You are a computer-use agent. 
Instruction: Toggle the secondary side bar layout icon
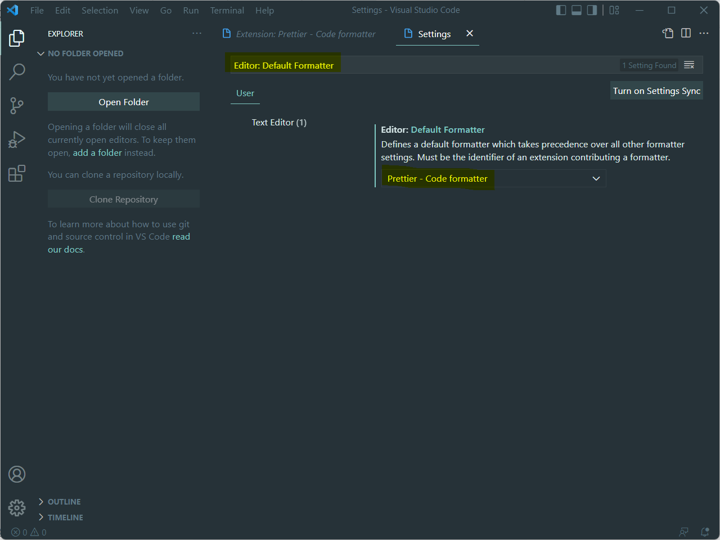tap(592, 10)
